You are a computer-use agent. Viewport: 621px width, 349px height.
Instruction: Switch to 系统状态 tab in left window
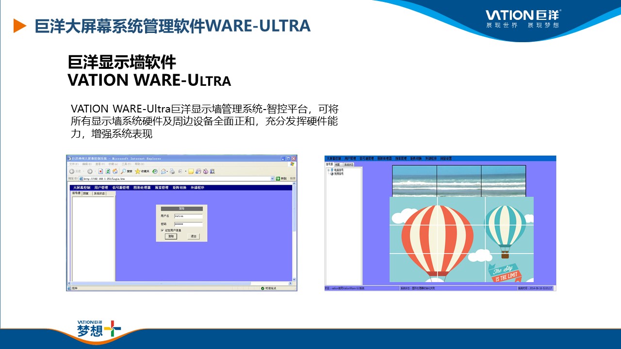pyautogui.click(x=99, y=193)
